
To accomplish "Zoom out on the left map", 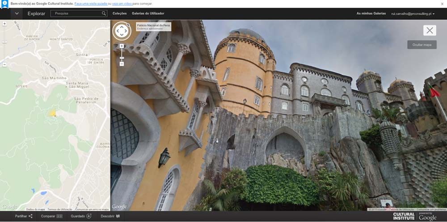I will [4, 64].
